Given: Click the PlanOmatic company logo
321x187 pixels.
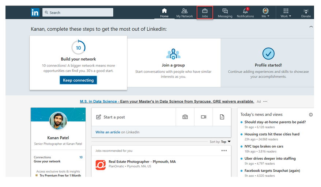Looking at the screenshot, I should coord(101,165).
